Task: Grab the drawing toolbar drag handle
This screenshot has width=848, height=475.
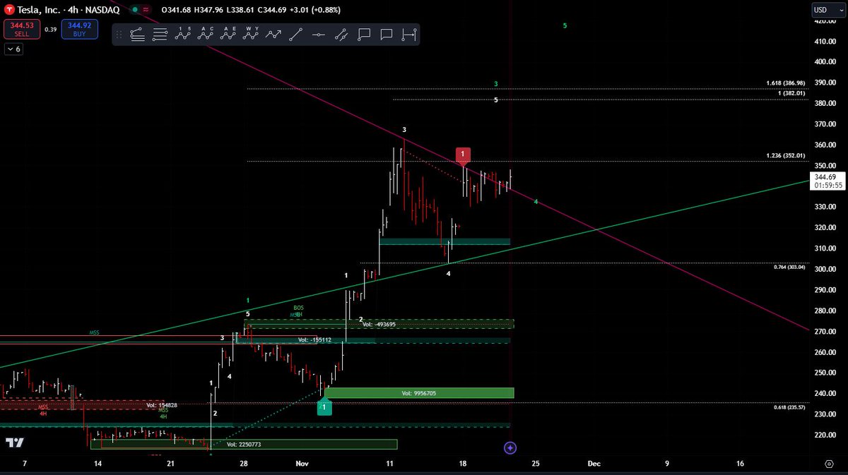Action: (120, 34)
